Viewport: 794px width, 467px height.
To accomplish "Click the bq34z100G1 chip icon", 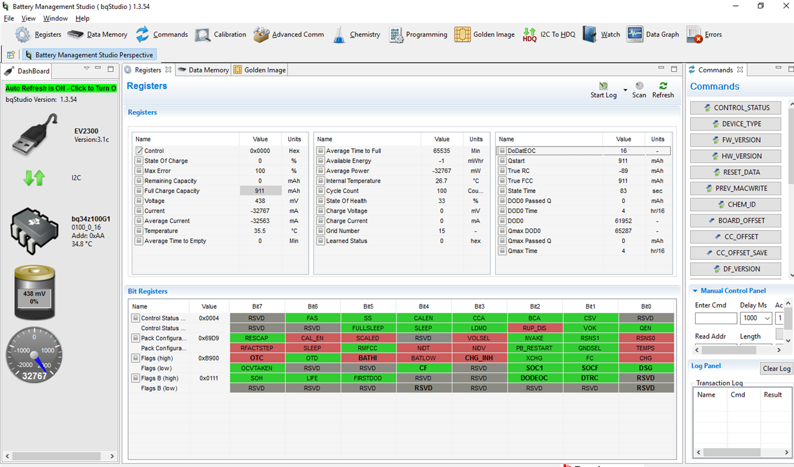I will 34,232.
